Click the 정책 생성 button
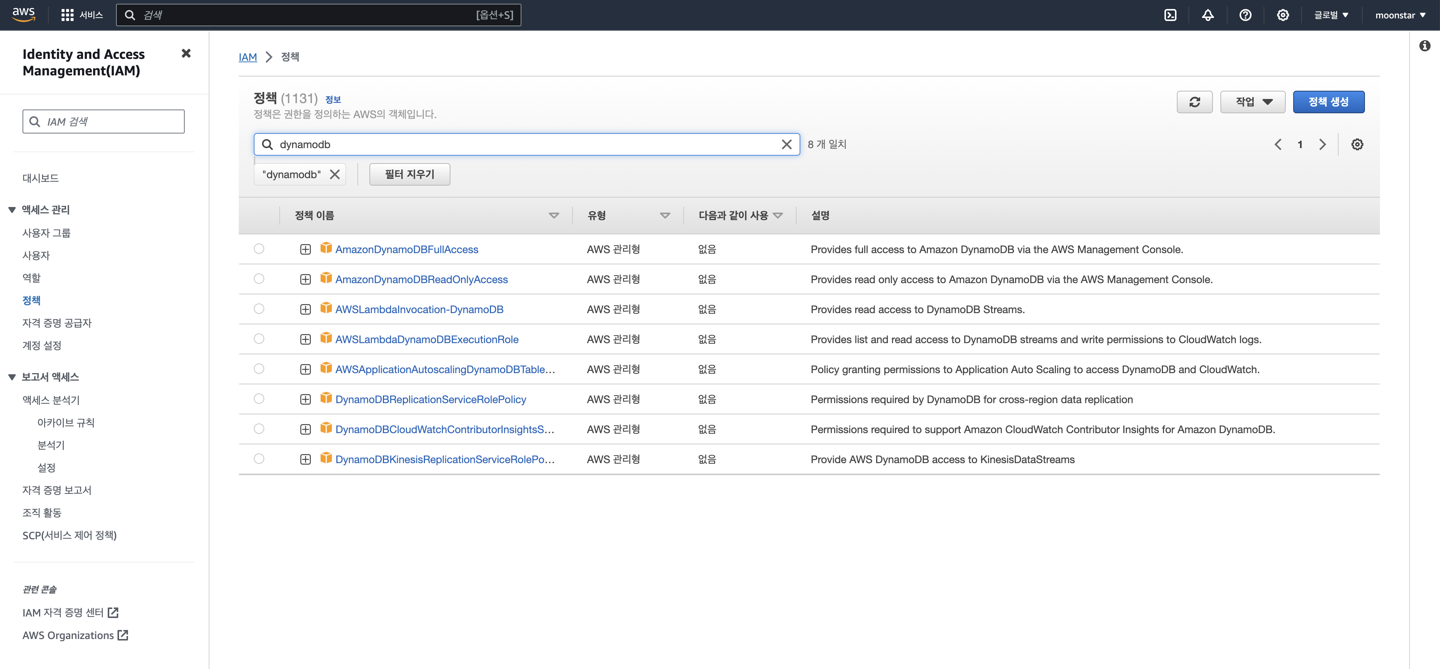The image size is (1440, 669). [x=1328, y=102]
